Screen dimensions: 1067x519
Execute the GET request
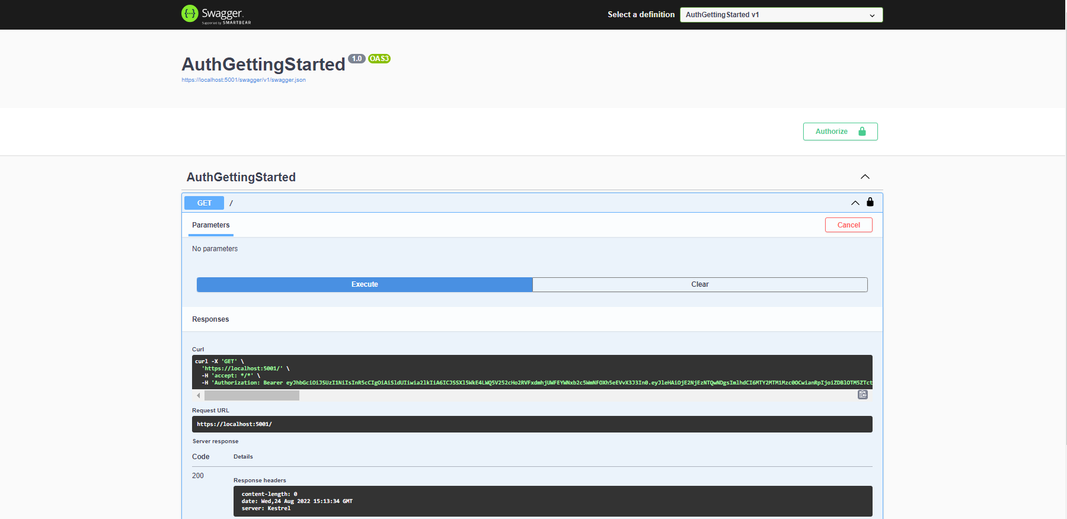365,284
